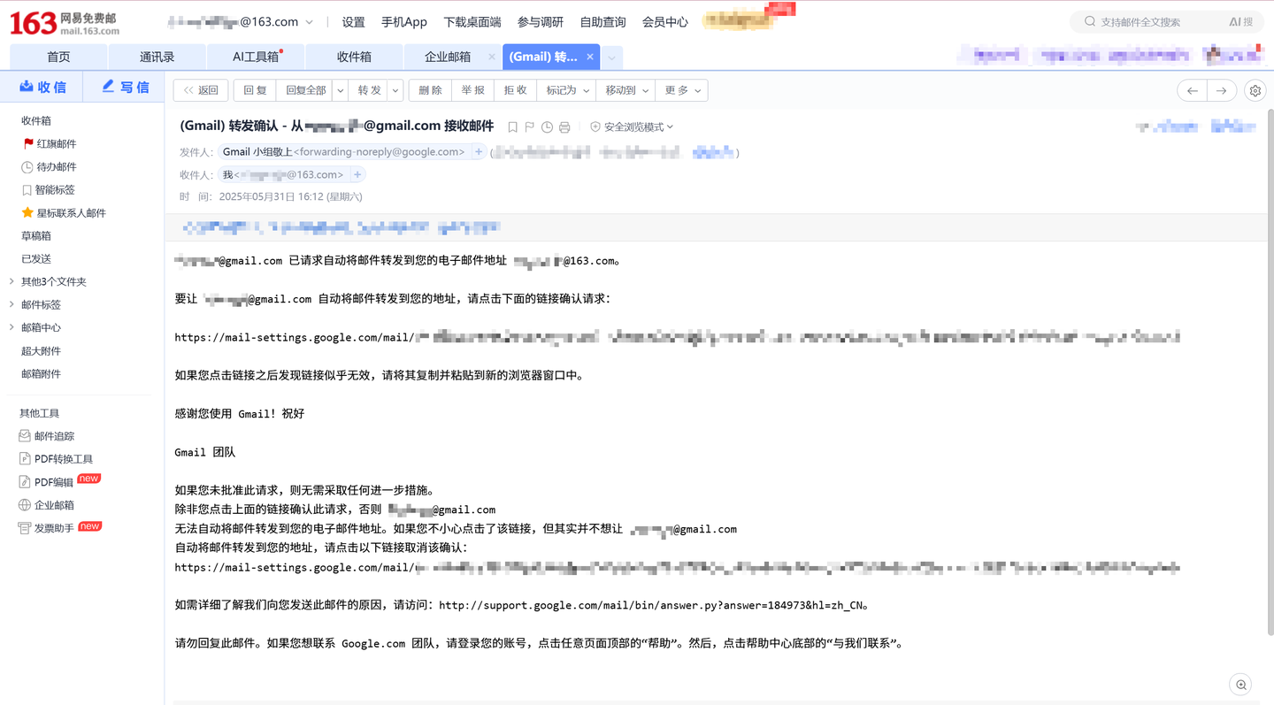Expand the 回复全部 options arrow
The image size is (1274, 705).
tap(341, 90)
